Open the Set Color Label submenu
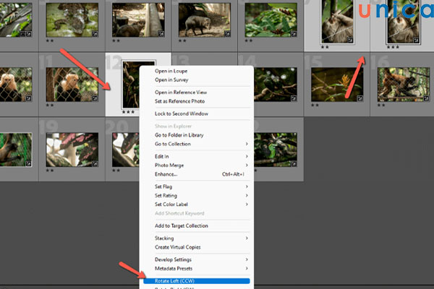The image size is (434, 289). (x=197, y=204)
